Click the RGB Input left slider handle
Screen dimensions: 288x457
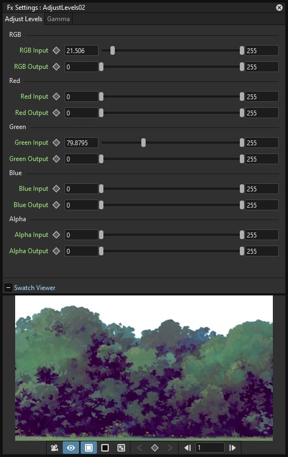(113, 50)
